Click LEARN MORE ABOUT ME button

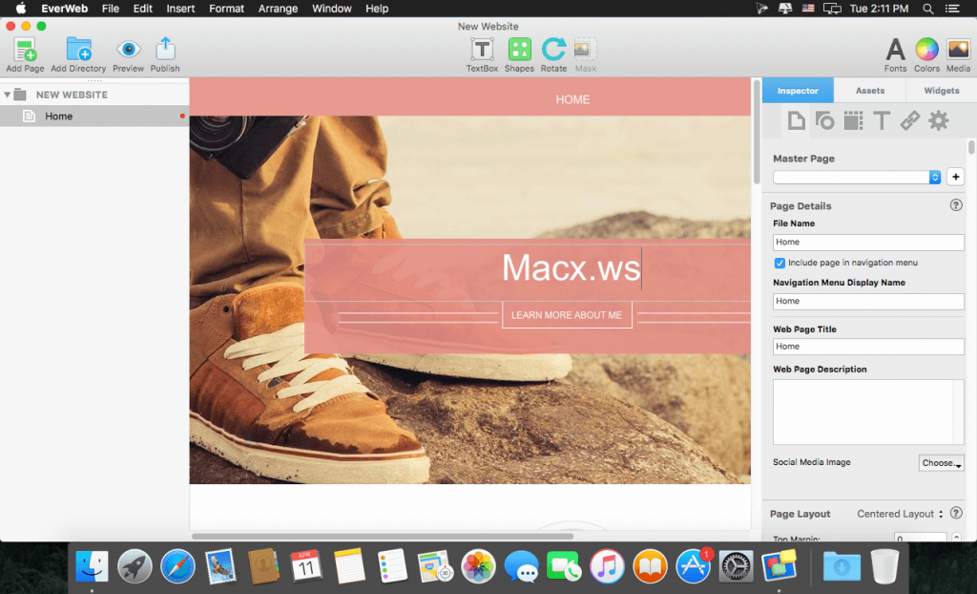point(567,314)
